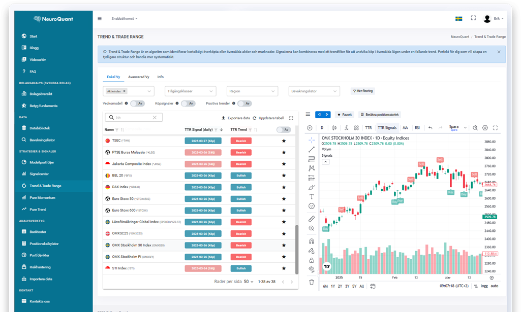Toggle the Veckomodell switch
Image resolution: width=521 pixels, height=312 pixels.
point(137,103)
